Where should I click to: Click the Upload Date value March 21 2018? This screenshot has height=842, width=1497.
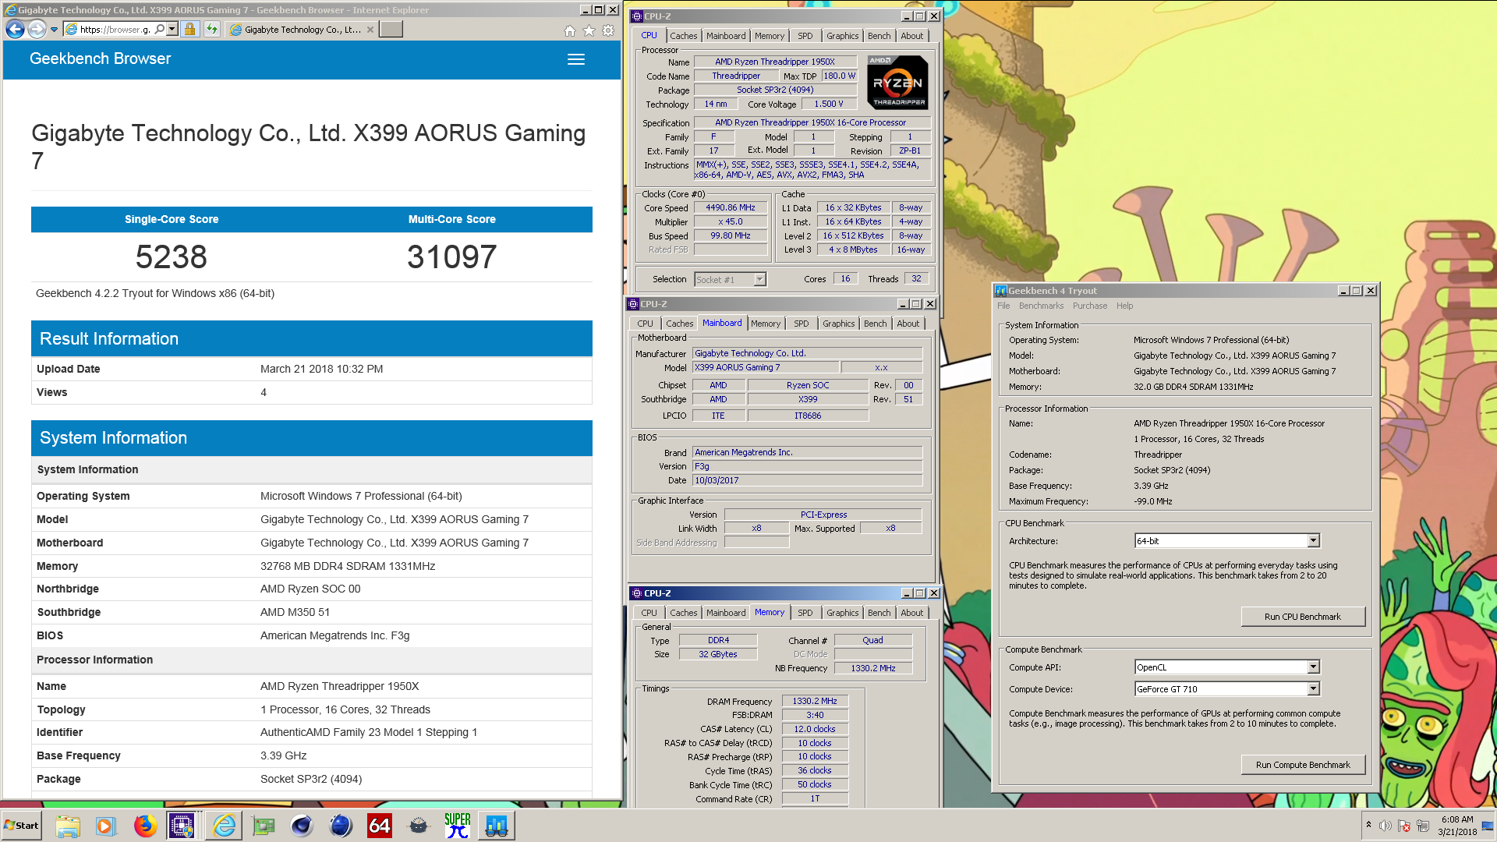point(321,369)
